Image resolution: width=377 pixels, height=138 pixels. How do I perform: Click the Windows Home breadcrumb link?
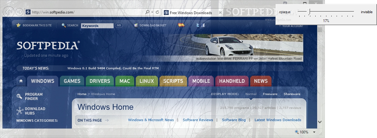103,94
